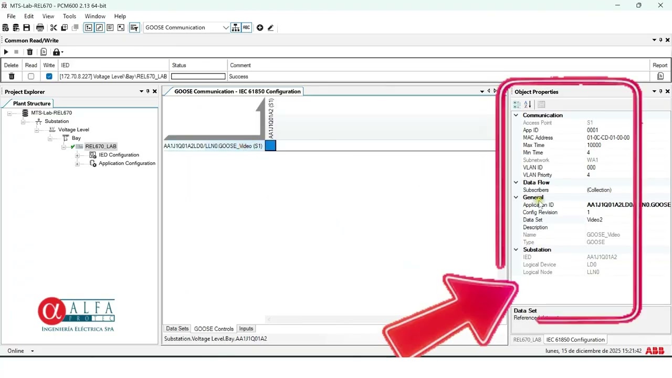672x378 pixels.
Task: Pin the Project Explorer panel
Action: [x=148, y=91]
